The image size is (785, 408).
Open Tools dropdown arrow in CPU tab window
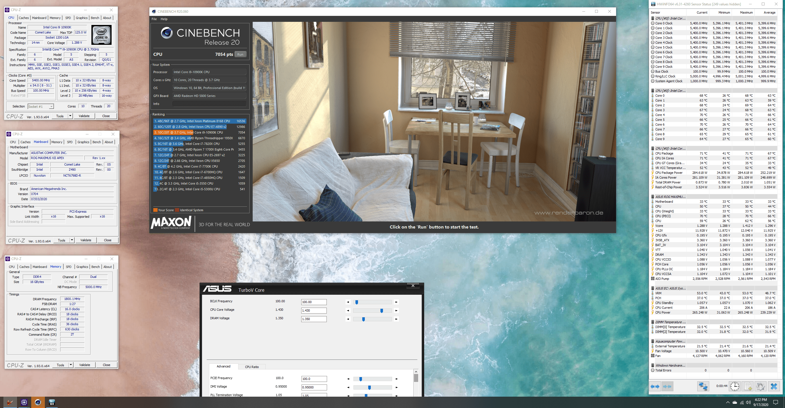point(70,116)
